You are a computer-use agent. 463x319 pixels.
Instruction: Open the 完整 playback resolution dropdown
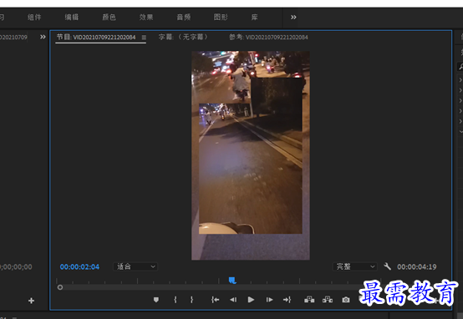[355, 266]
